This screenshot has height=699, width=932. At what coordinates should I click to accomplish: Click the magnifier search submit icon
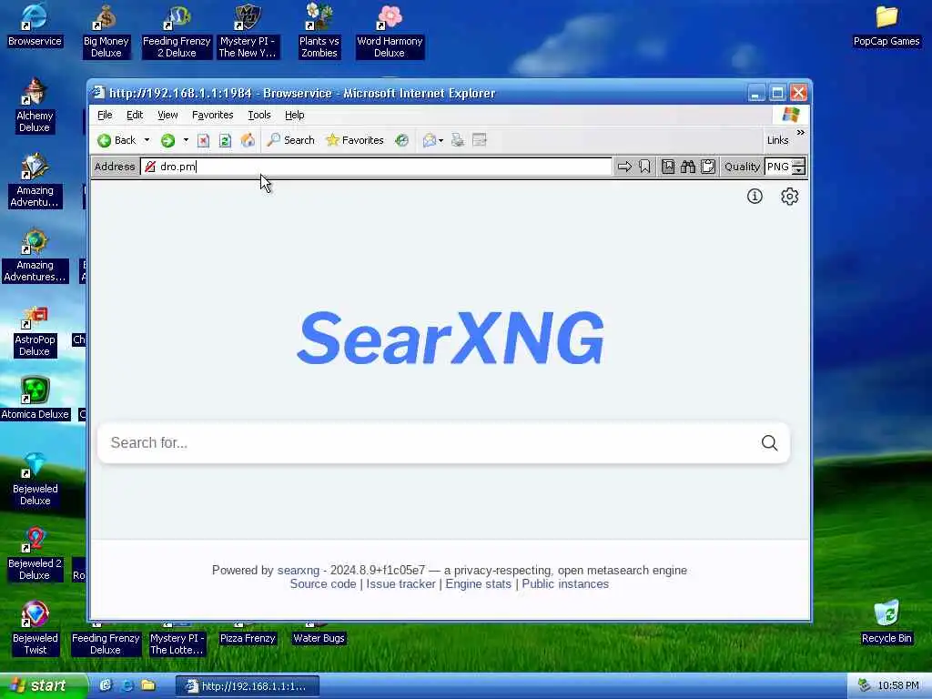770,443
